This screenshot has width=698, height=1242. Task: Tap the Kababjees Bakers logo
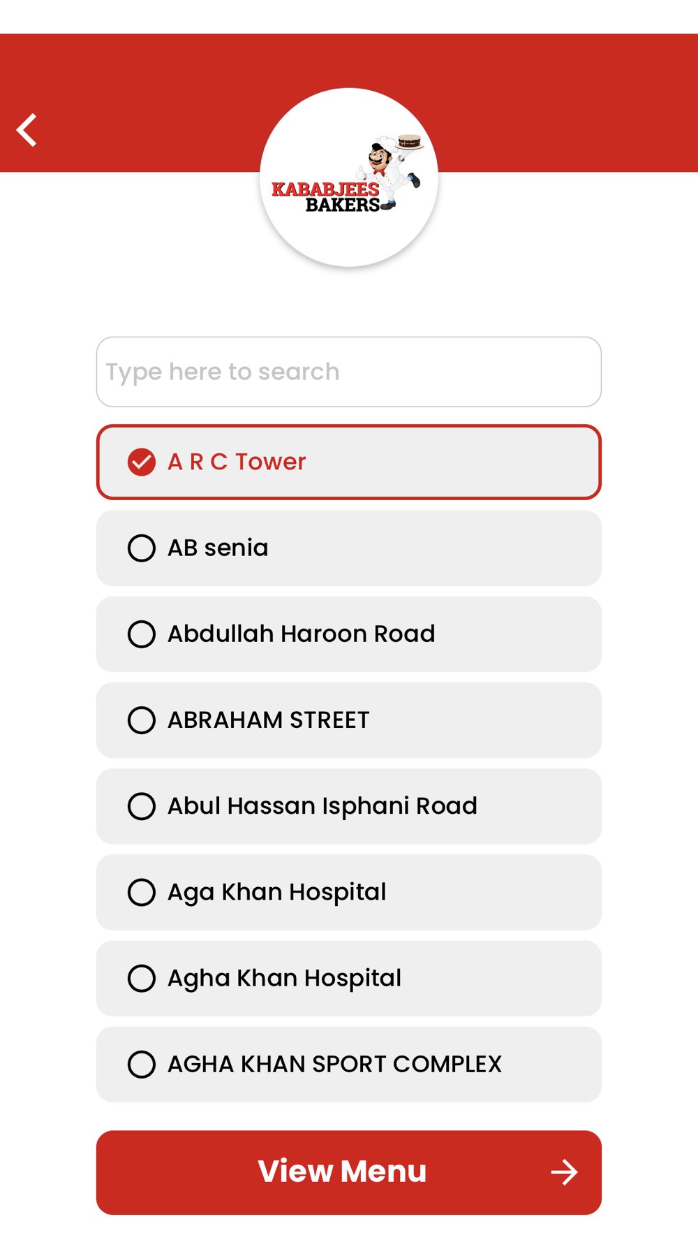point(349,177)
